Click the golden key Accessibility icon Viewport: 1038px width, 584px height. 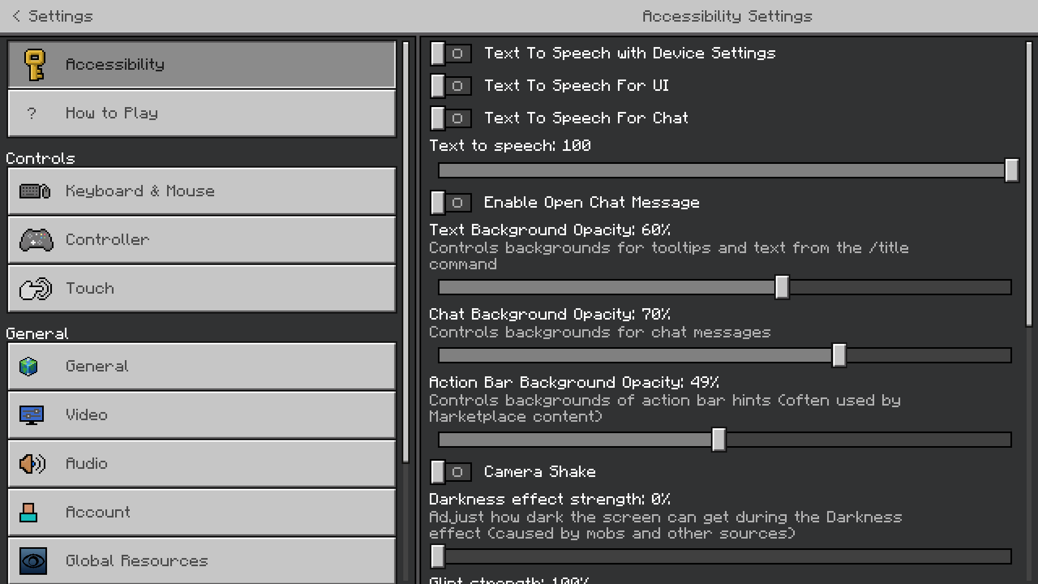[35, 65]
